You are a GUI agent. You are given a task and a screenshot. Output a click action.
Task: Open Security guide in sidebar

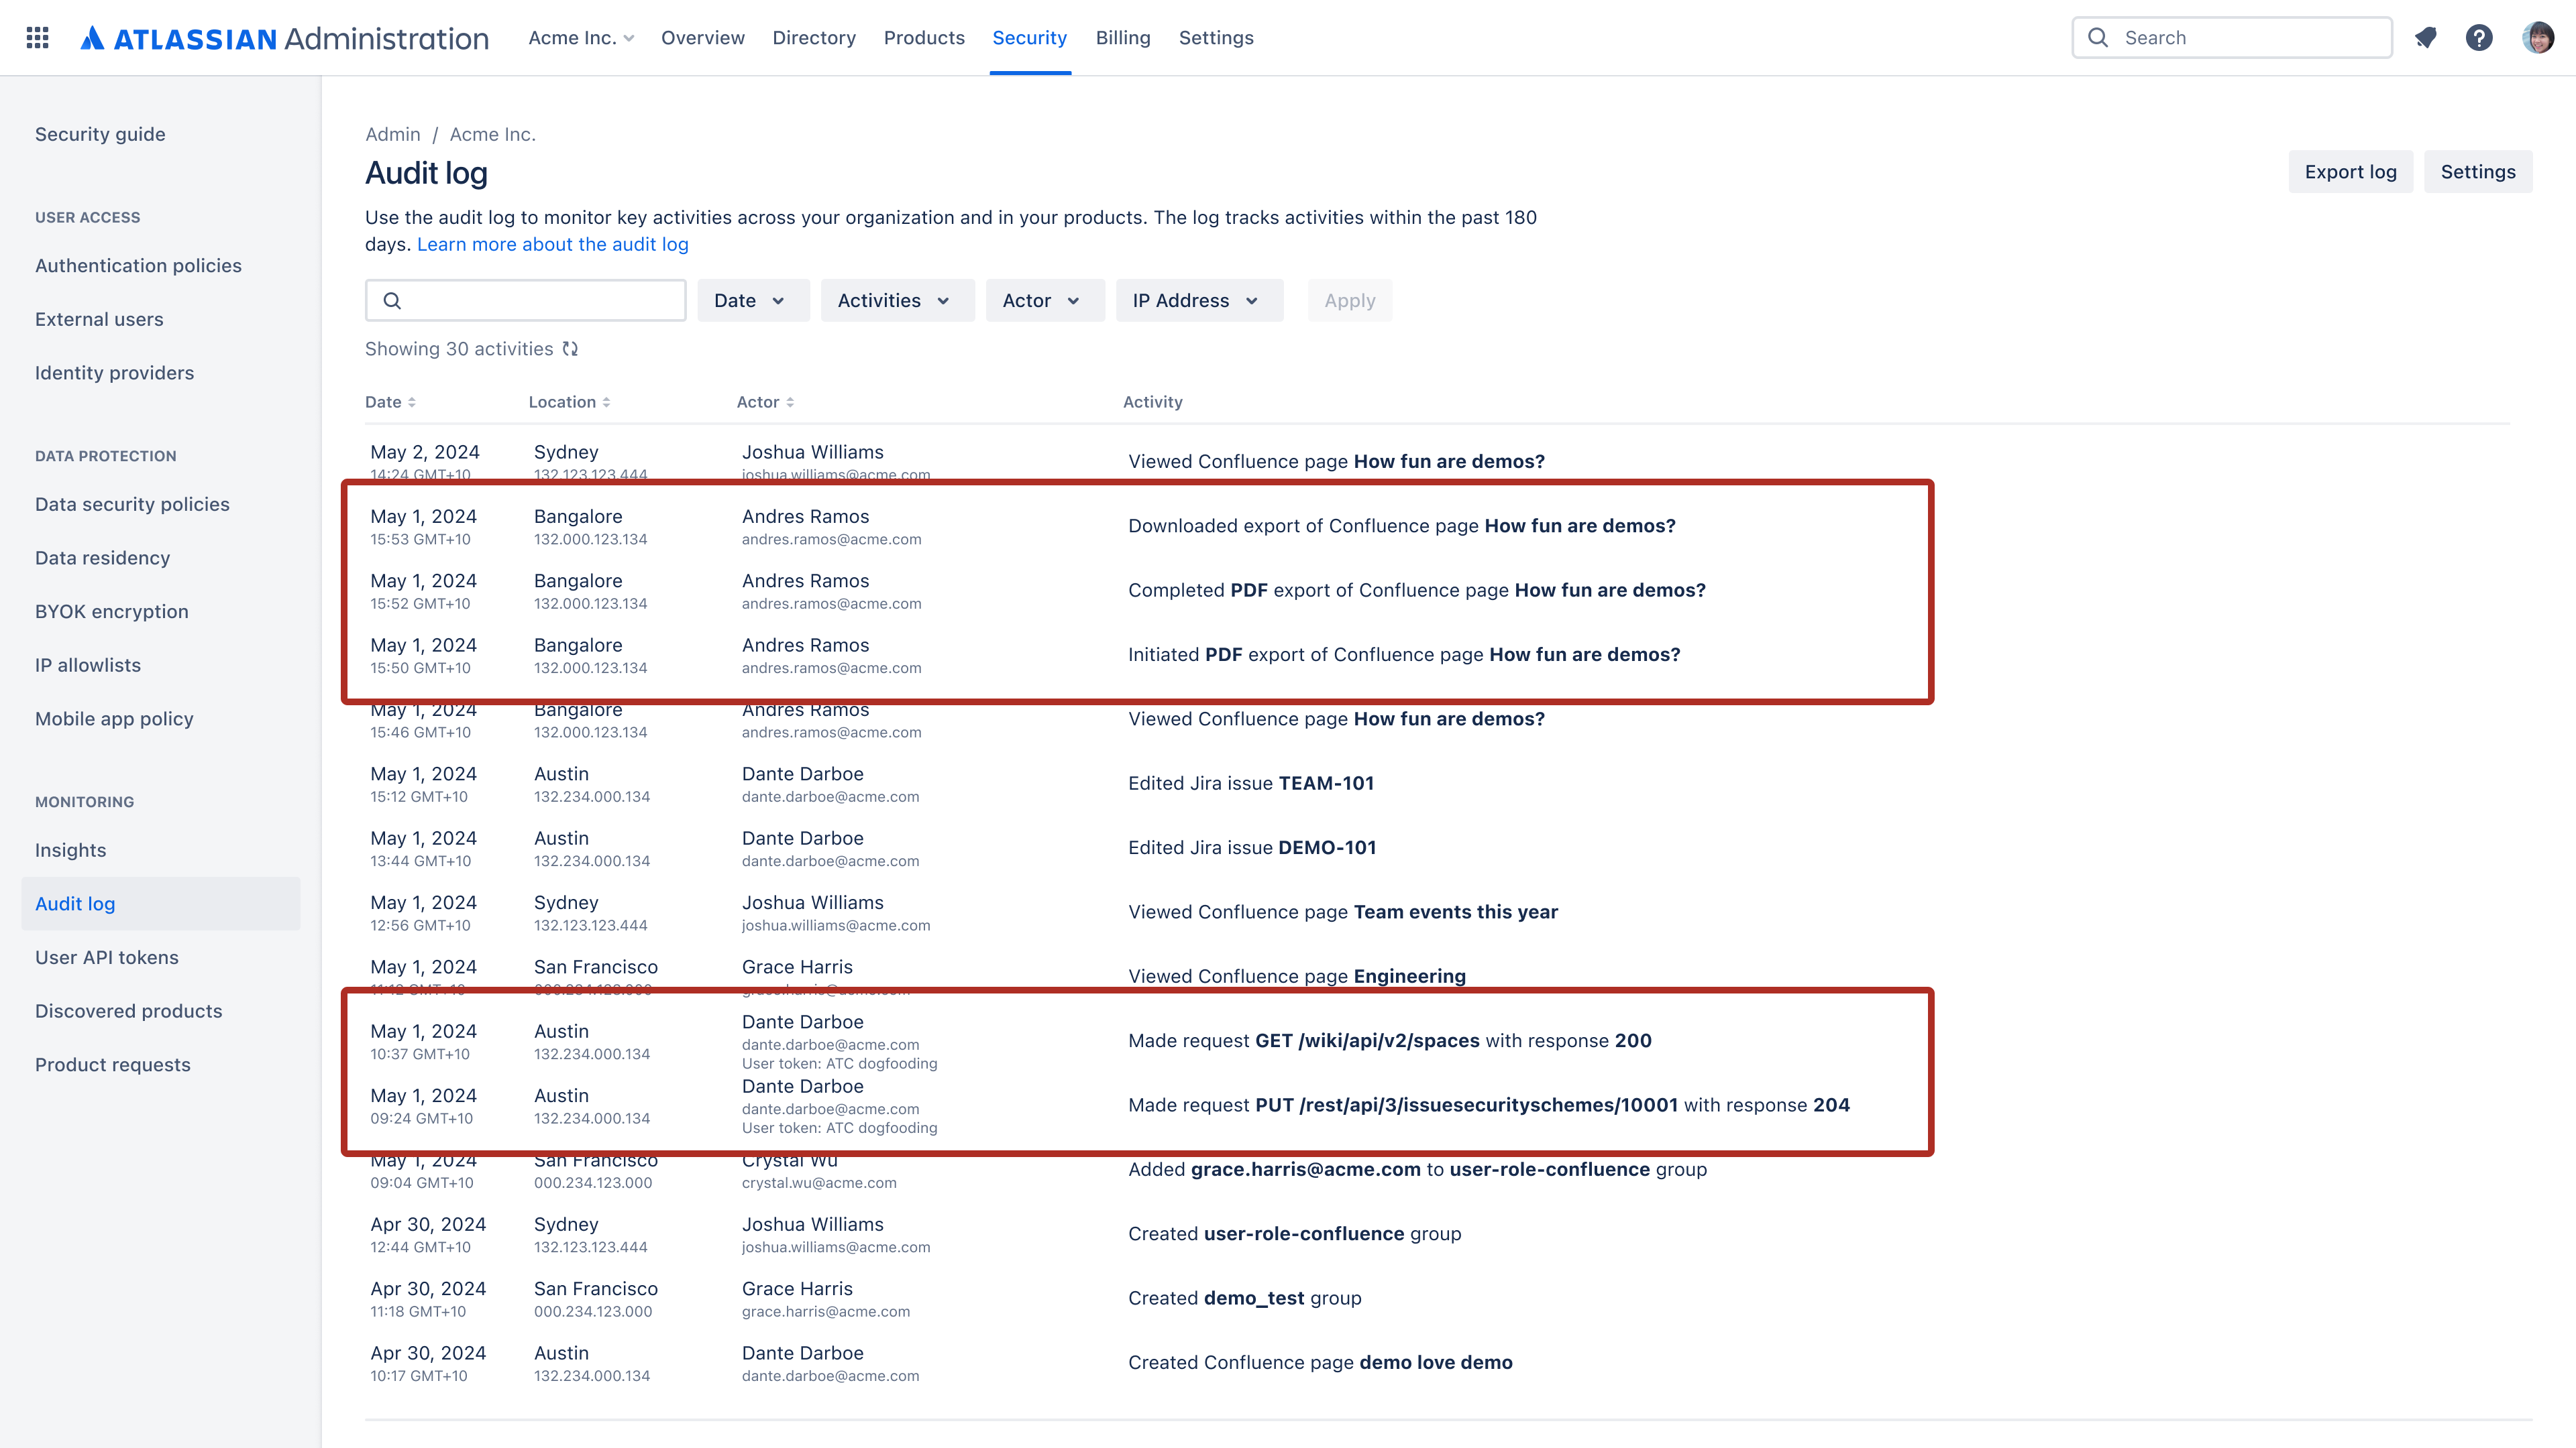(x=100, y=134)
